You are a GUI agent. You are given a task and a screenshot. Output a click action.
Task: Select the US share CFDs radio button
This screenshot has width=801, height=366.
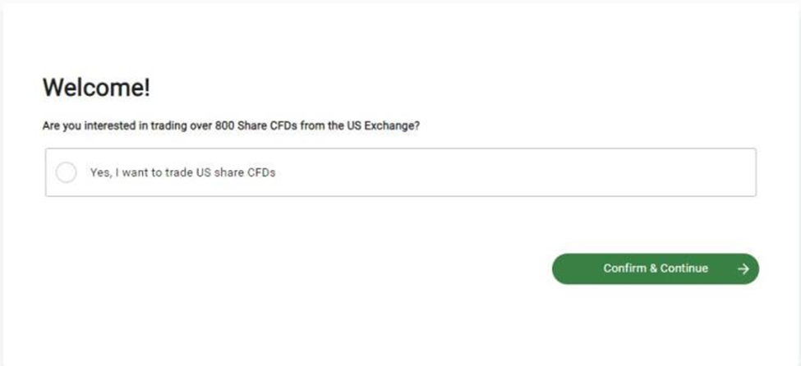point(67,173)
